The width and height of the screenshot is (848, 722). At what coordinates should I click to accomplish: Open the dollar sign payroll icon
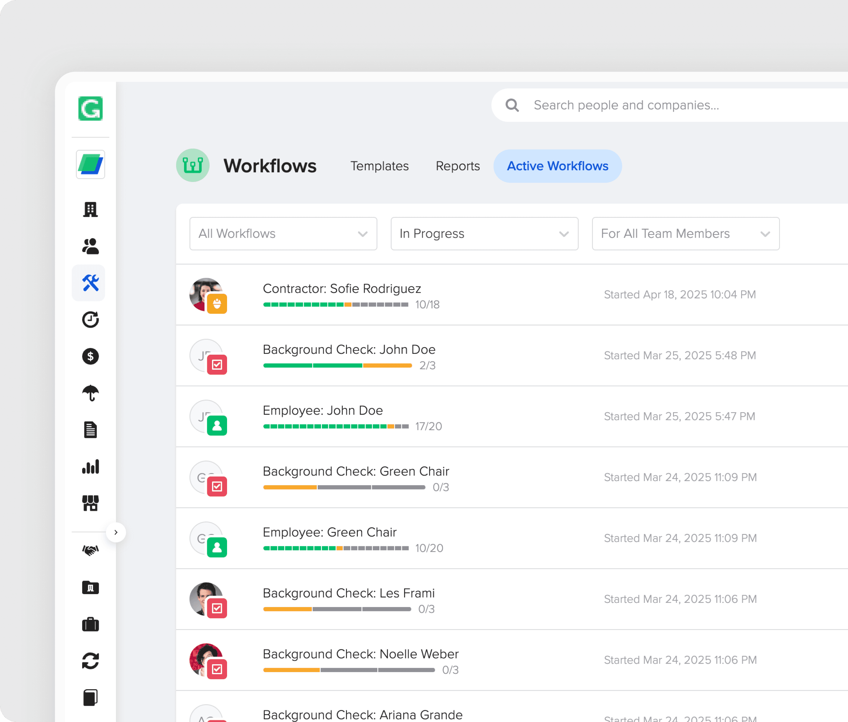tap(90, 356)
